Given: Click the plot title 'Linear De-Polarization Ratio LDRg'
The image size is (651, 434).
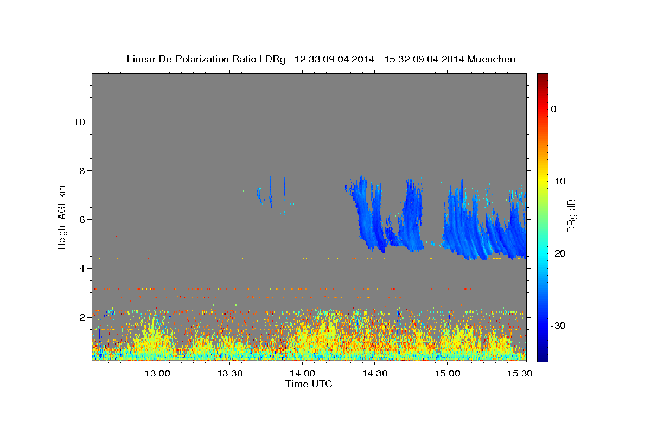Looking at the screenshot, I should [206, 59].
